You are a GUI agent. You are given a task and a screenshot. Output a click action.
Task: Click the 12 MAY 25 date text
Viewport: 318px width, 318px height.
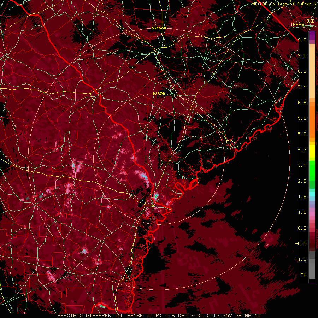[227, 316]
